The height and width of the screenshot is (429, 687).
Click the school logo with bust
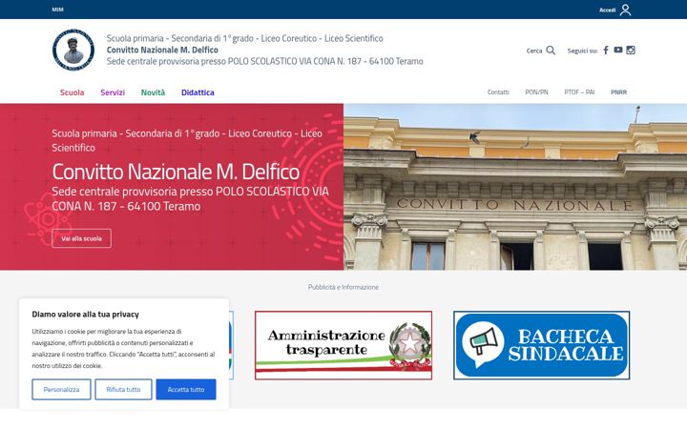[73, 50]
